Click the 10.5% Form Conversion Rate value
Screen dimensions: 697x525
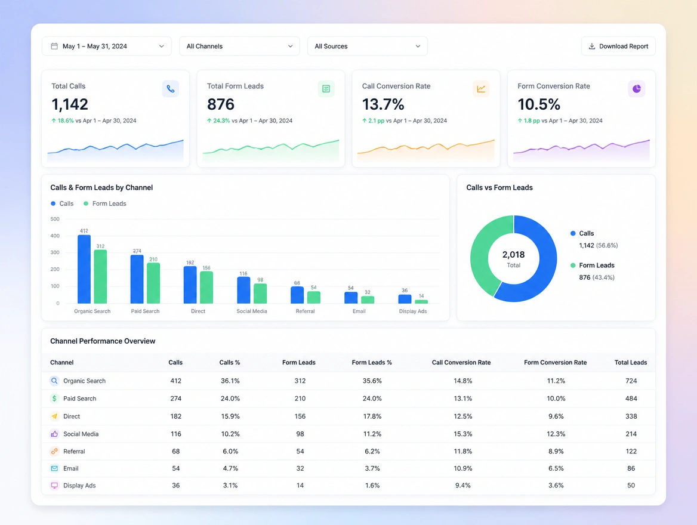click(x=539, y=104)
